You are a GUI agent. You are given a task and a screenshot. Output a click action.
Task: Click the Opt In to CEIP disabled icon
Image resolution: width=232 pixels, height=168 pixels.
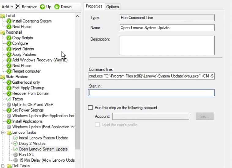9,105
